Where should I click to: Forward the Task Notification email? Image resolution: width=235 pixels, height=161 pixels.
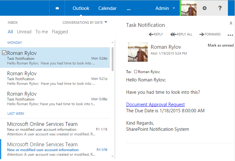[x=210, y=34]
